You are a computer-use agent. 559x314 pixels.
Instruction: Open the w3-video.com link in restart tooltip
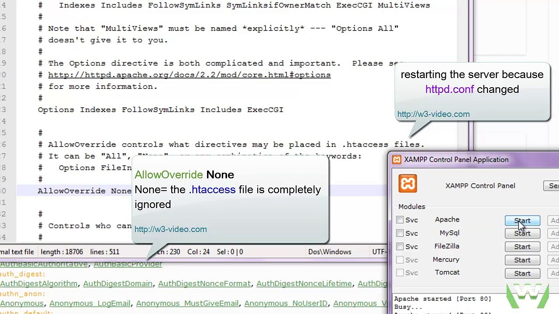point(434,114)
